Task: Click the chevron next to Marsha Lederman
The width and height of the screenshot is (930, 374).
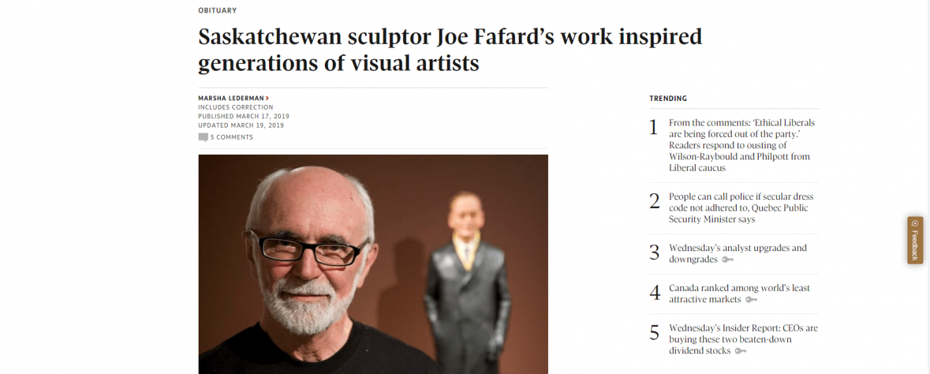Action: 268,98
